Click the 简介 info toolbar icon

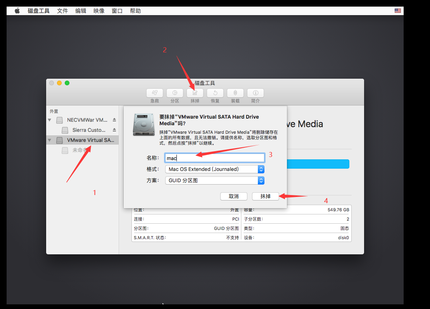point(255,93)
